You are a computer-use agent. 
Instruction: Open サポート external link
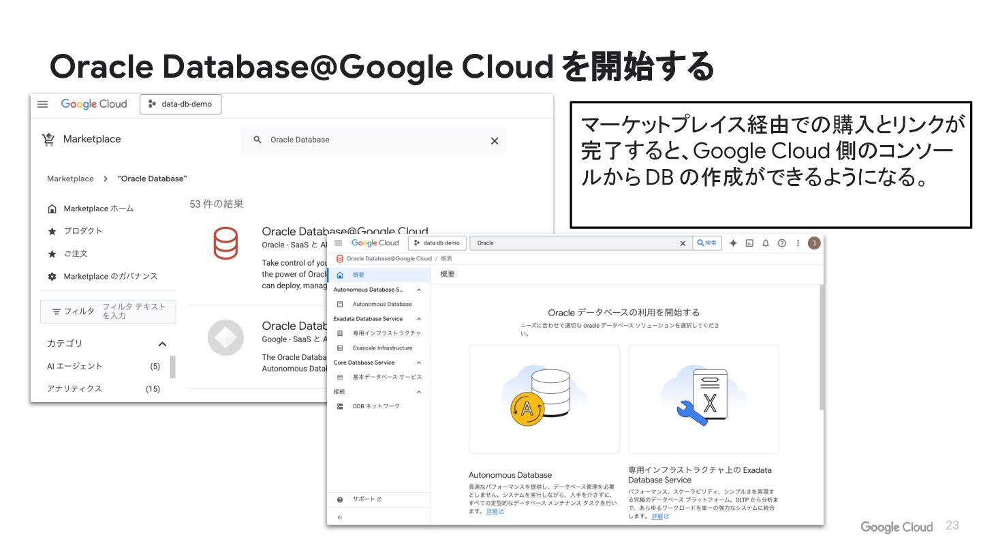367,500
